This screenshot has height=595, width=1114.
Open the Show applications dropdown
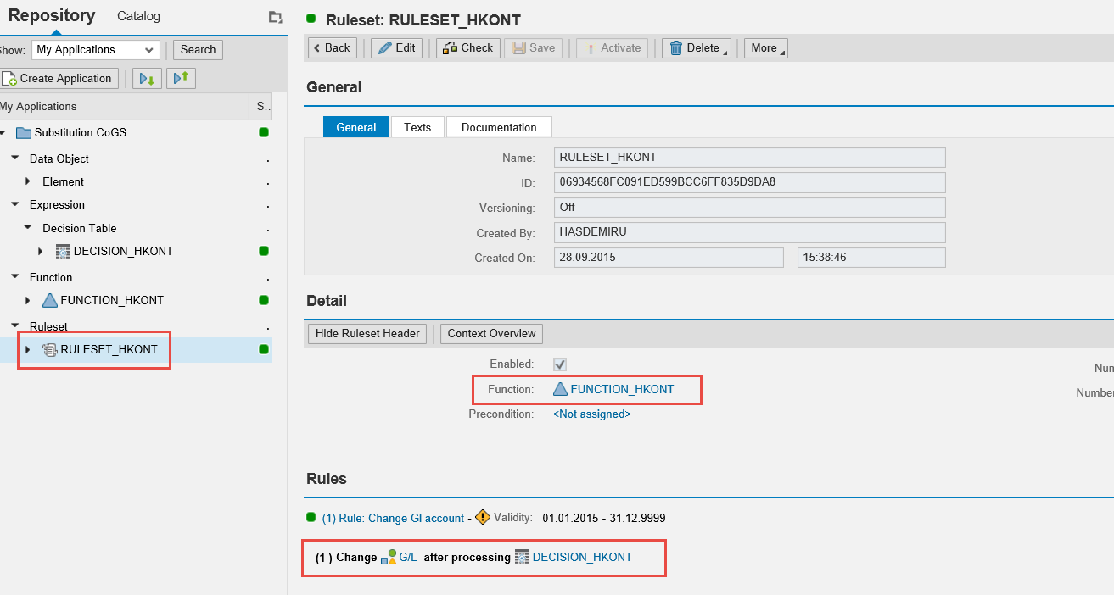point(95,50)
